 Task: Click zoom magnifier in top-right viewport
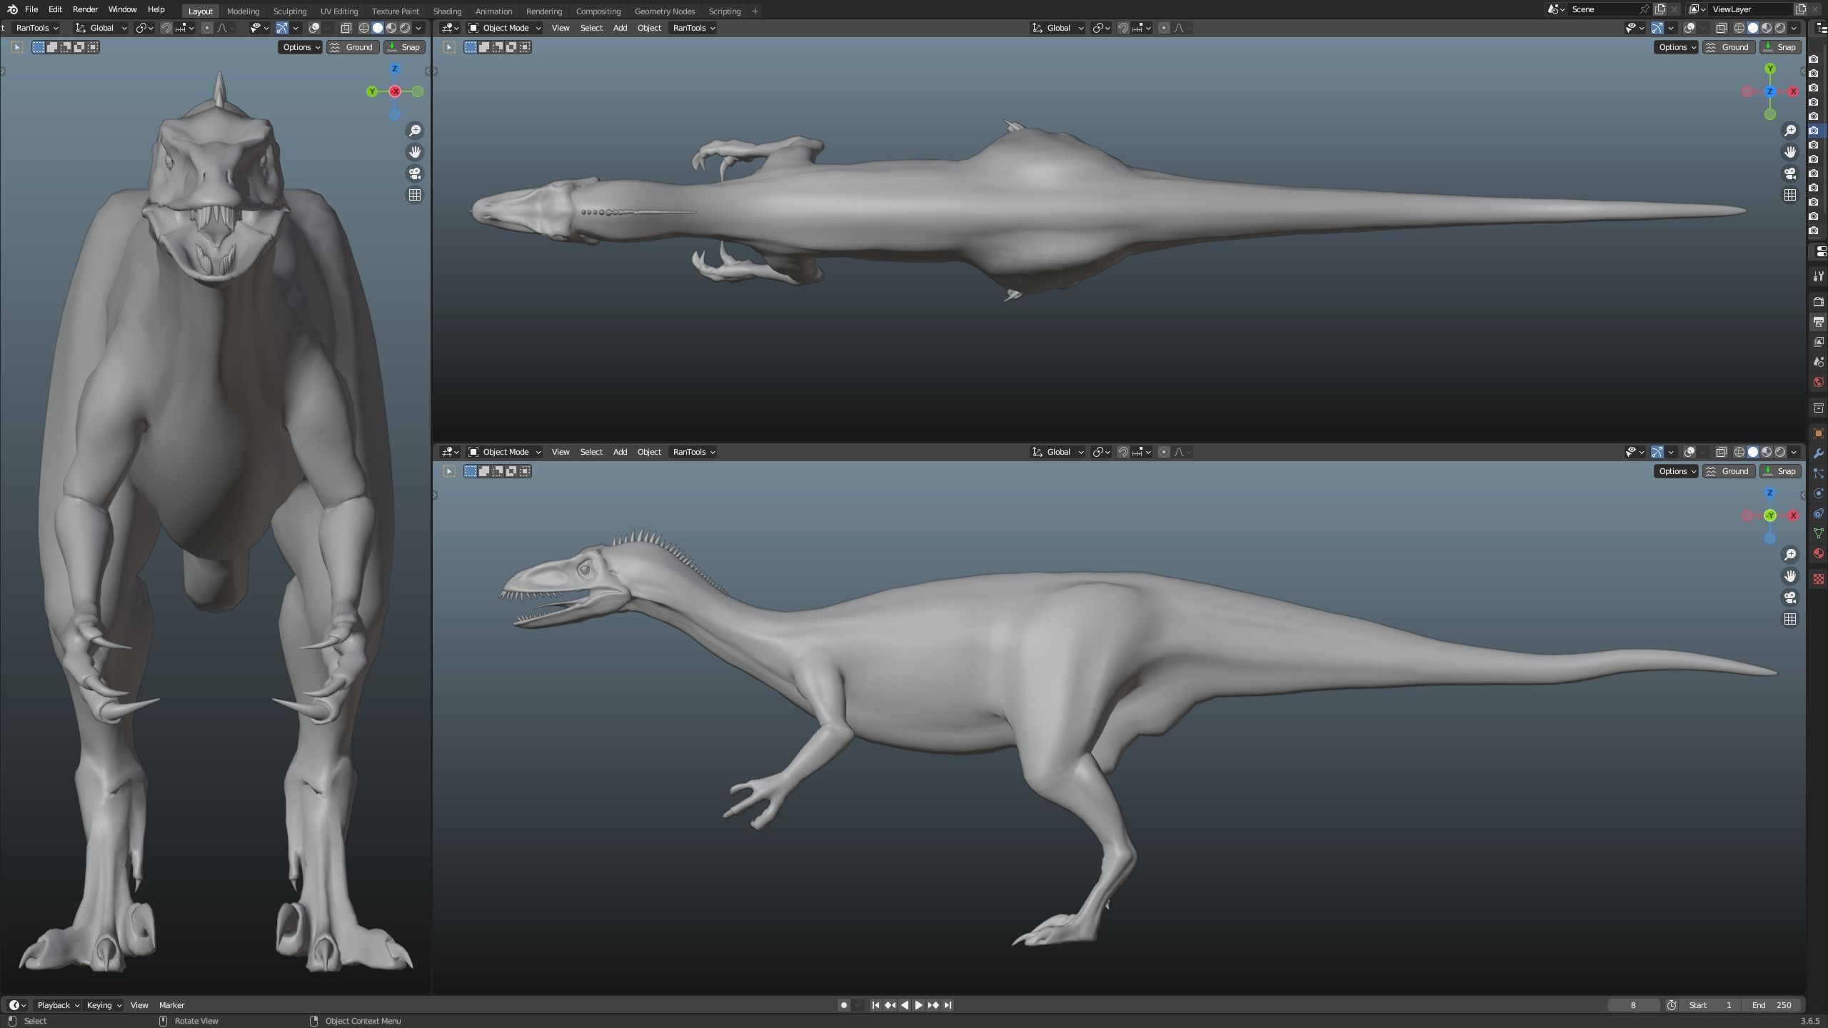coord(1790,131)
